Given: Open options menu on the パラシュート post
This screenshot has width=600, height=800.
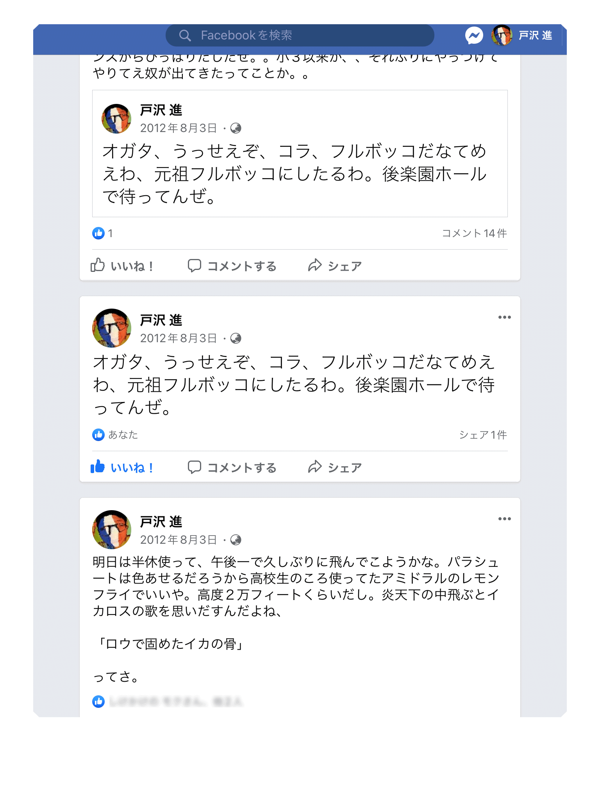Looking at the screenshot, I should (504, 519).
